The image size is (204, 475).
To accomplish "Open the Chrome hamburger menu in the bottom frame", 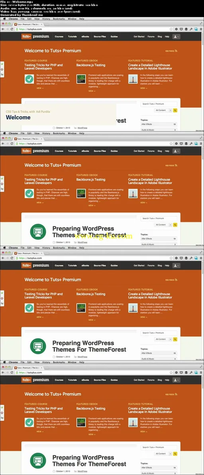I will coord(201,373).
